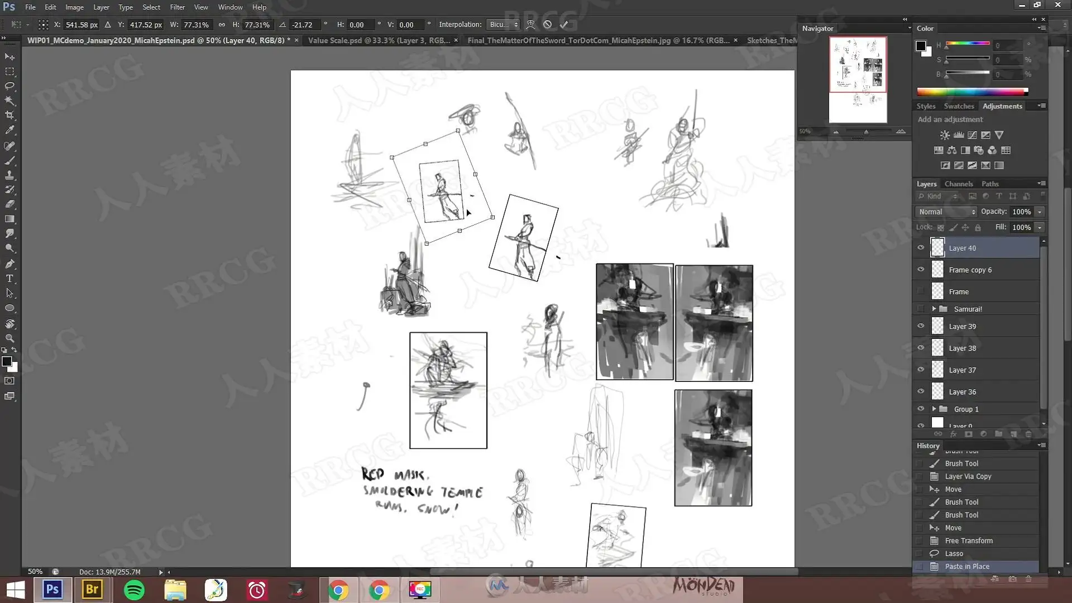Select the Magic Wand tool
The image size is (1072, 603).
click(x=9, y=100)
